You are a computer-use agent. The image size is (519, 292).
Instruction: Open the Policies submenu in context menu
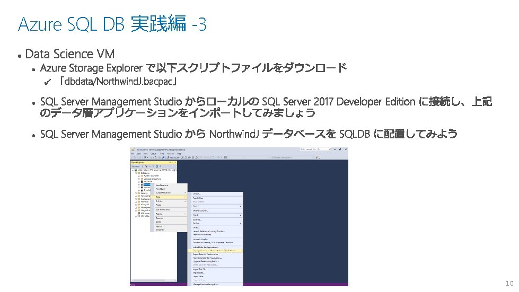(169, 201)
